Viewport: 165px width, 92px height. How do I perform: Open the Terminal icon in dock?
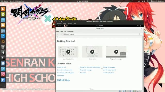point(3,58)
